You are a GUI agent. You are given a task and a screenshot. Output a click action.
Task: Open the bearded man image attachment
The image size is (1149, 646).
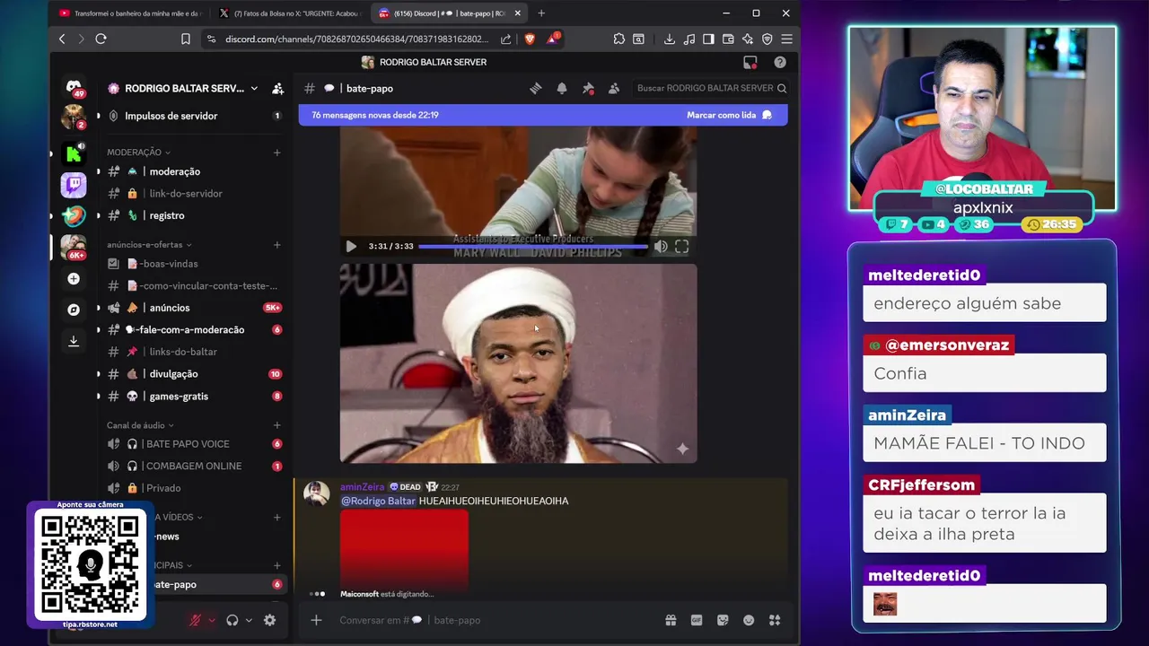point(518,363)
